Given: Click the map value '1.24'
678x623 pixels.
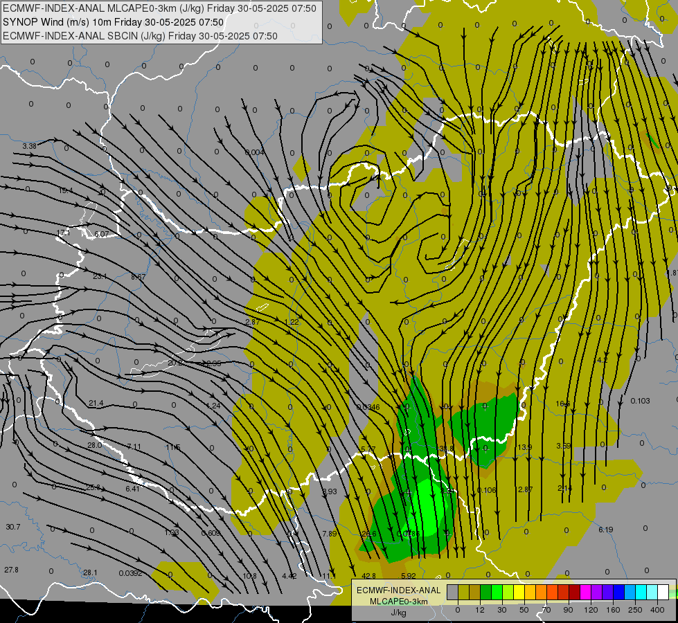Looking at the screenshot, I should (x=213, y=406).
